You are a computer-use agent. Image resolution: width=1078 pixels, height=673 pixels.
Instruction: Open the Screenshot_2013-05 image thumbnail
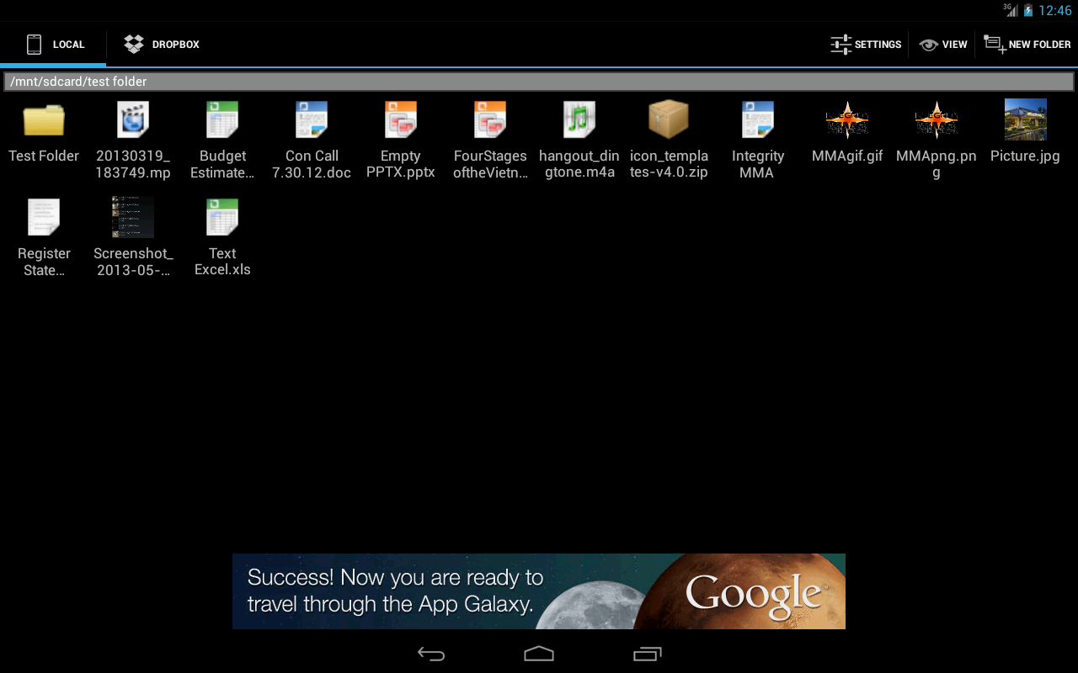(133, 217)
